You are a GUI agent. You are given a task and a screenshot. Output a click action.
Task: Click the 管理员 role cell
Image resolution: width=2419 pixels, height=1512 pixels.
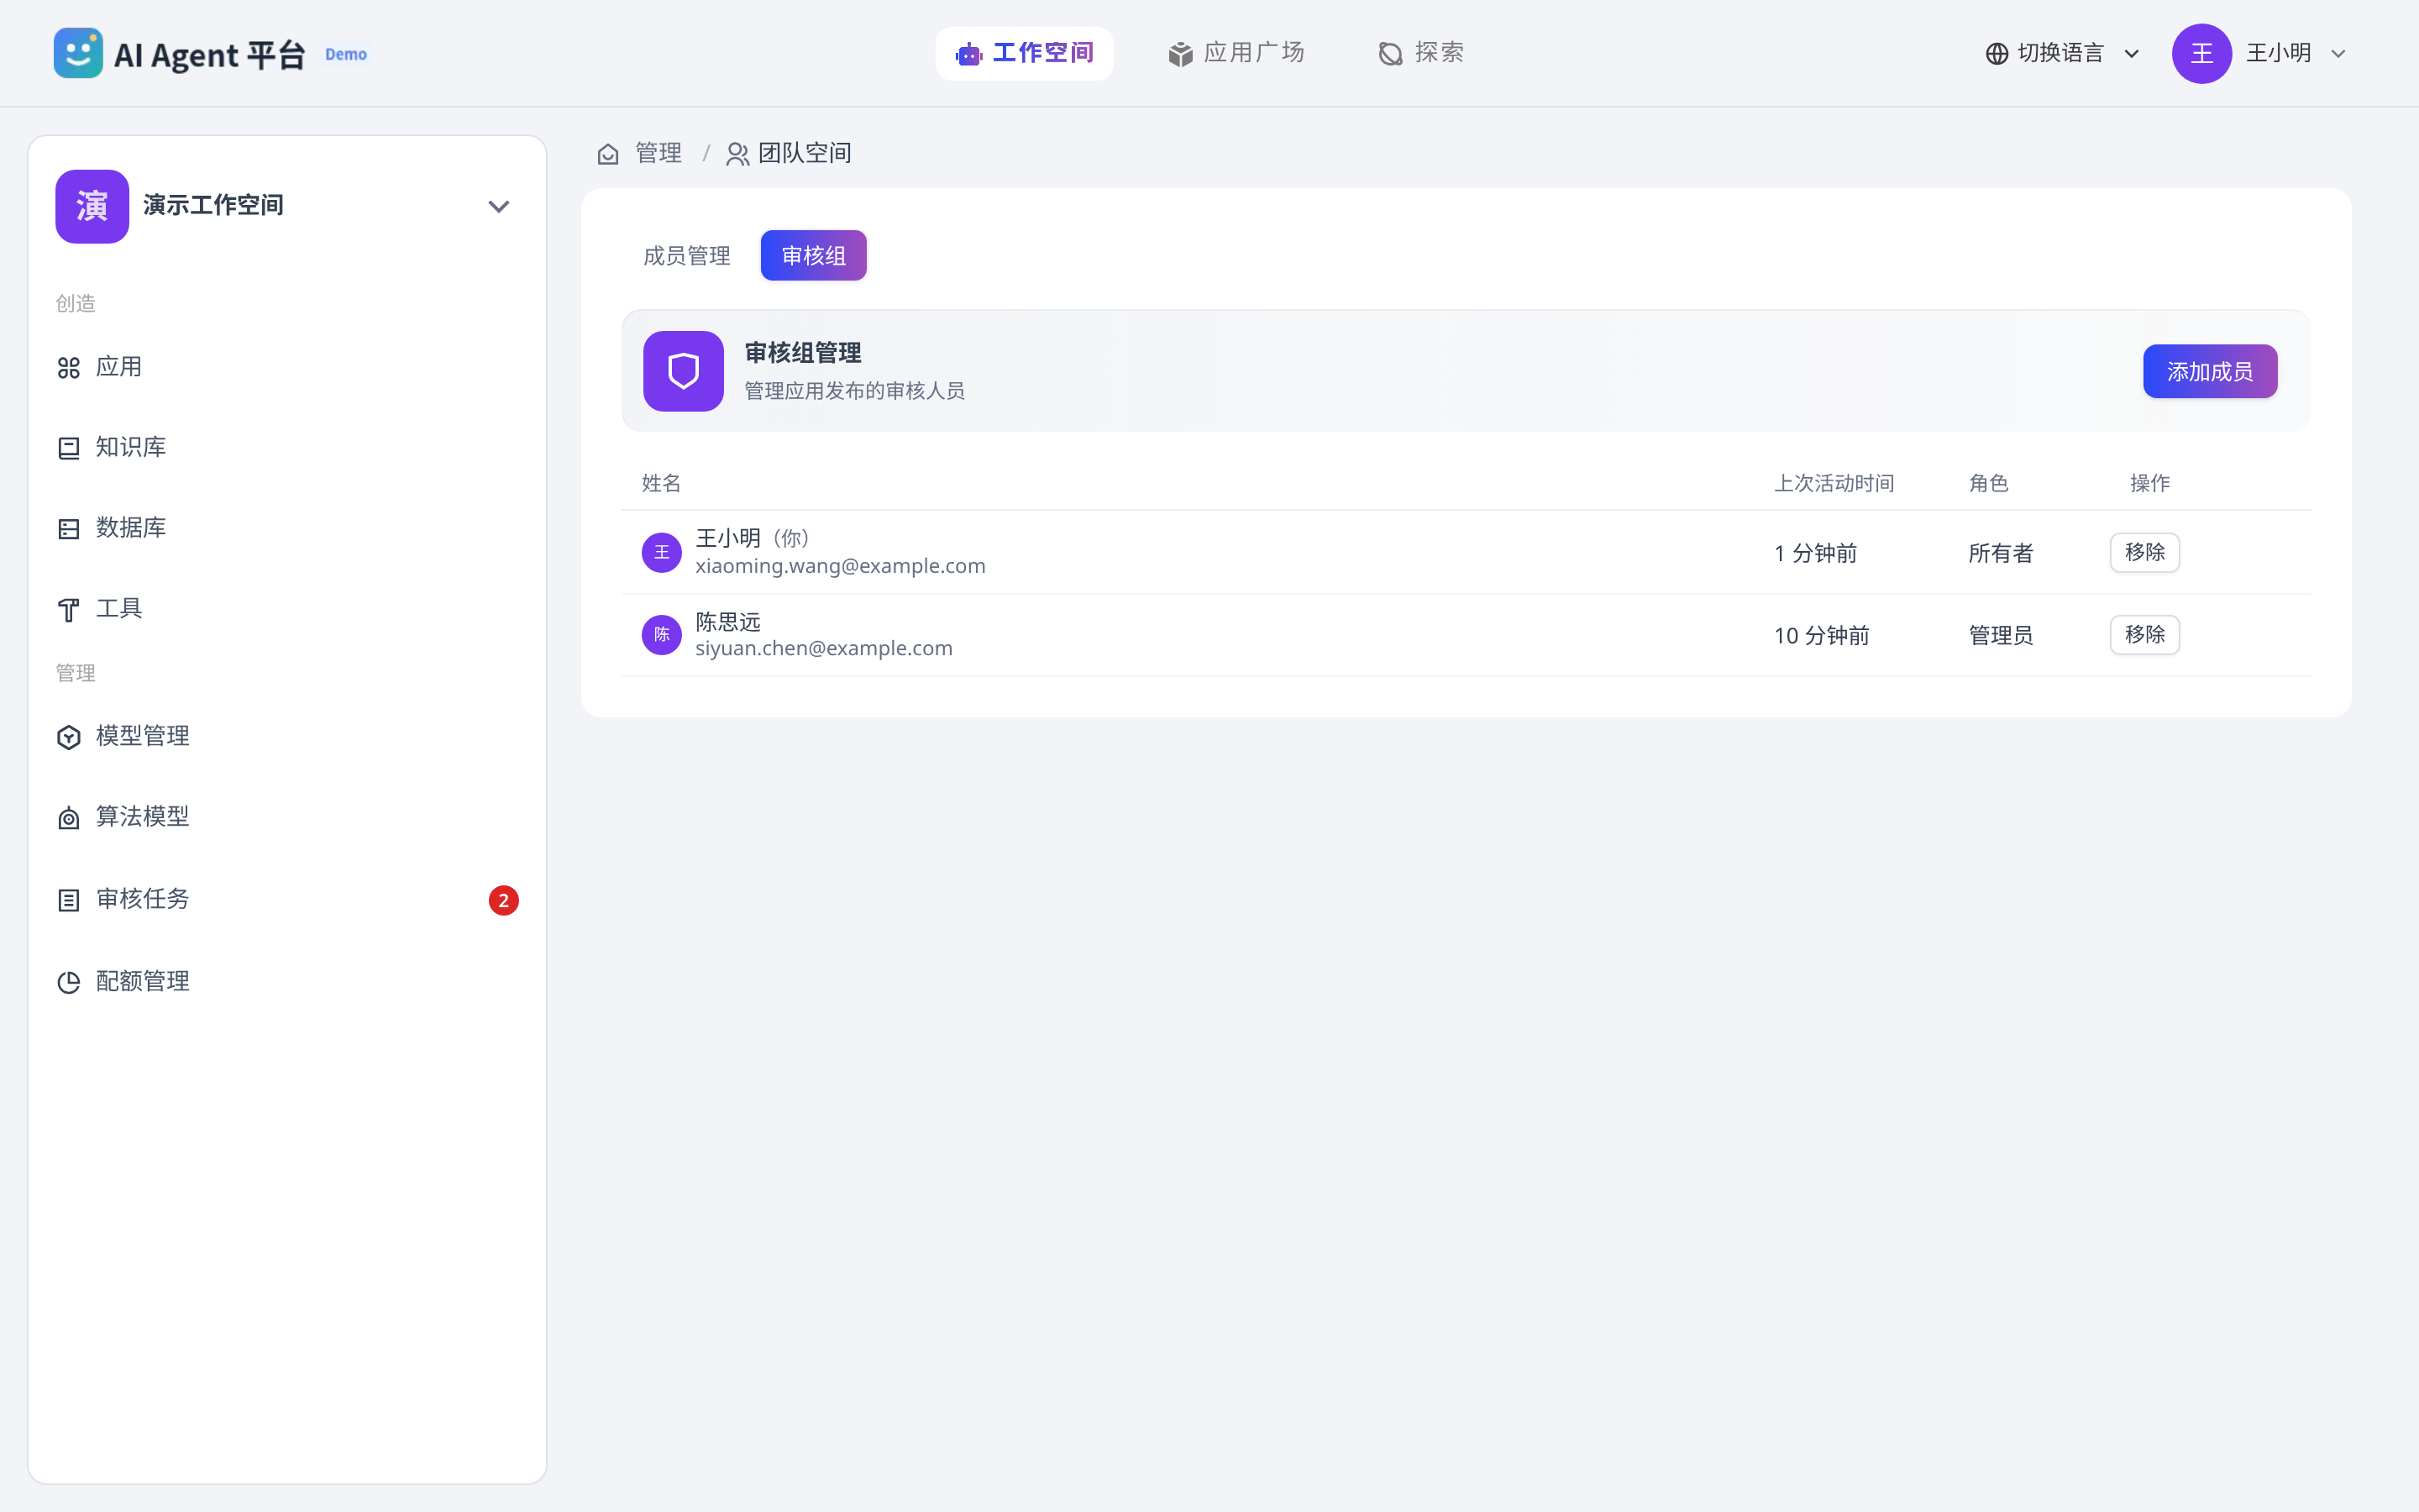[2002, 636]
